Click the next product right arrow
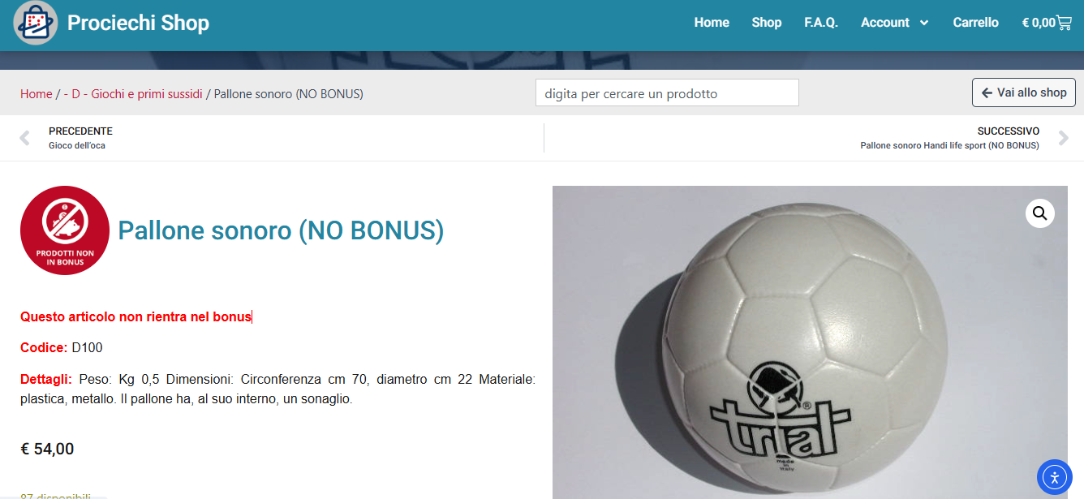 tap(1064, 138)
